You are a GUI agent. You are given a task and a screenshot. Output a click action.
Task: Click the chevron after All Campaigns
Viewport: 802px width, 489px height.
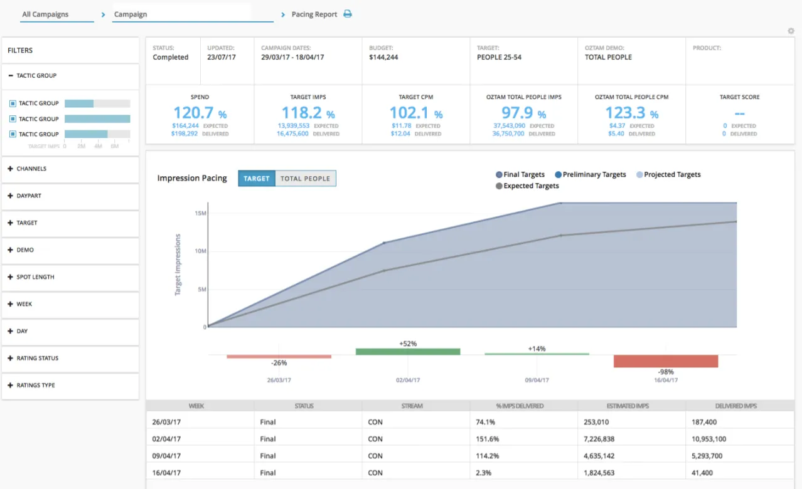click(x=103, y=14)
